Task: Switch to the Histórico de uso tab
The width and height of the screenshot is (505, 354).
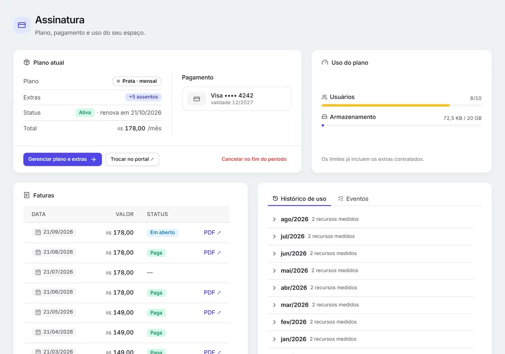Action: [x=299, y=199]
